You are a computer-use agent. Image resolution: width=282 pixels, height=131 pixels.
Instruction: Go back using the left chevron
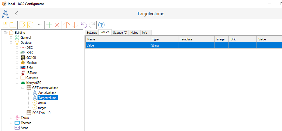17,14
